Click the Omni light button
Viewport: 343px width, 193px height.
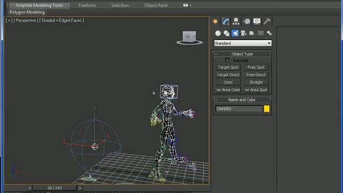point(228,82)
